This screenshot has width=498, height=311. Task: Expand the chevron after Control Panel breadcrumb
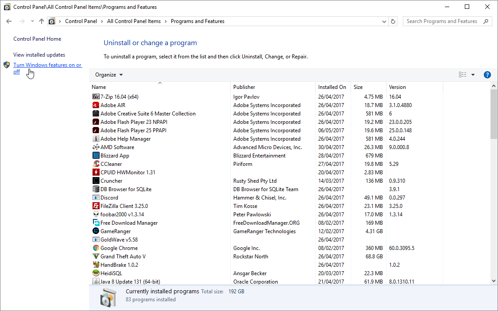[102, 21]
